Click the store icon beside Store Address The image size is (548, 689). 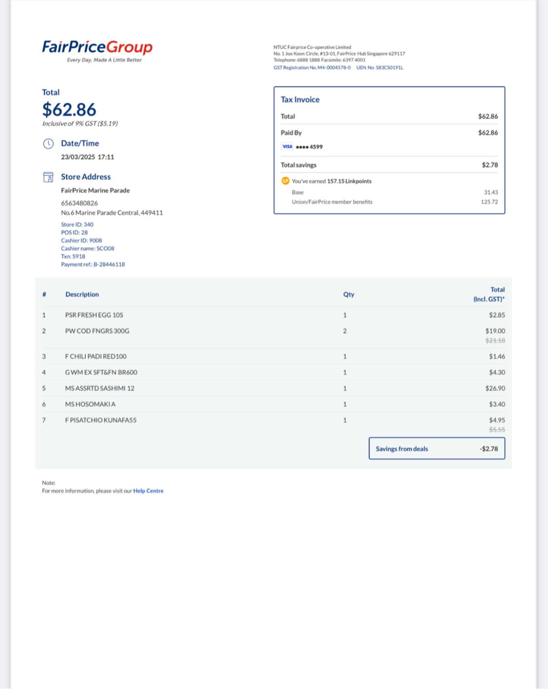(x=48, y=177)
